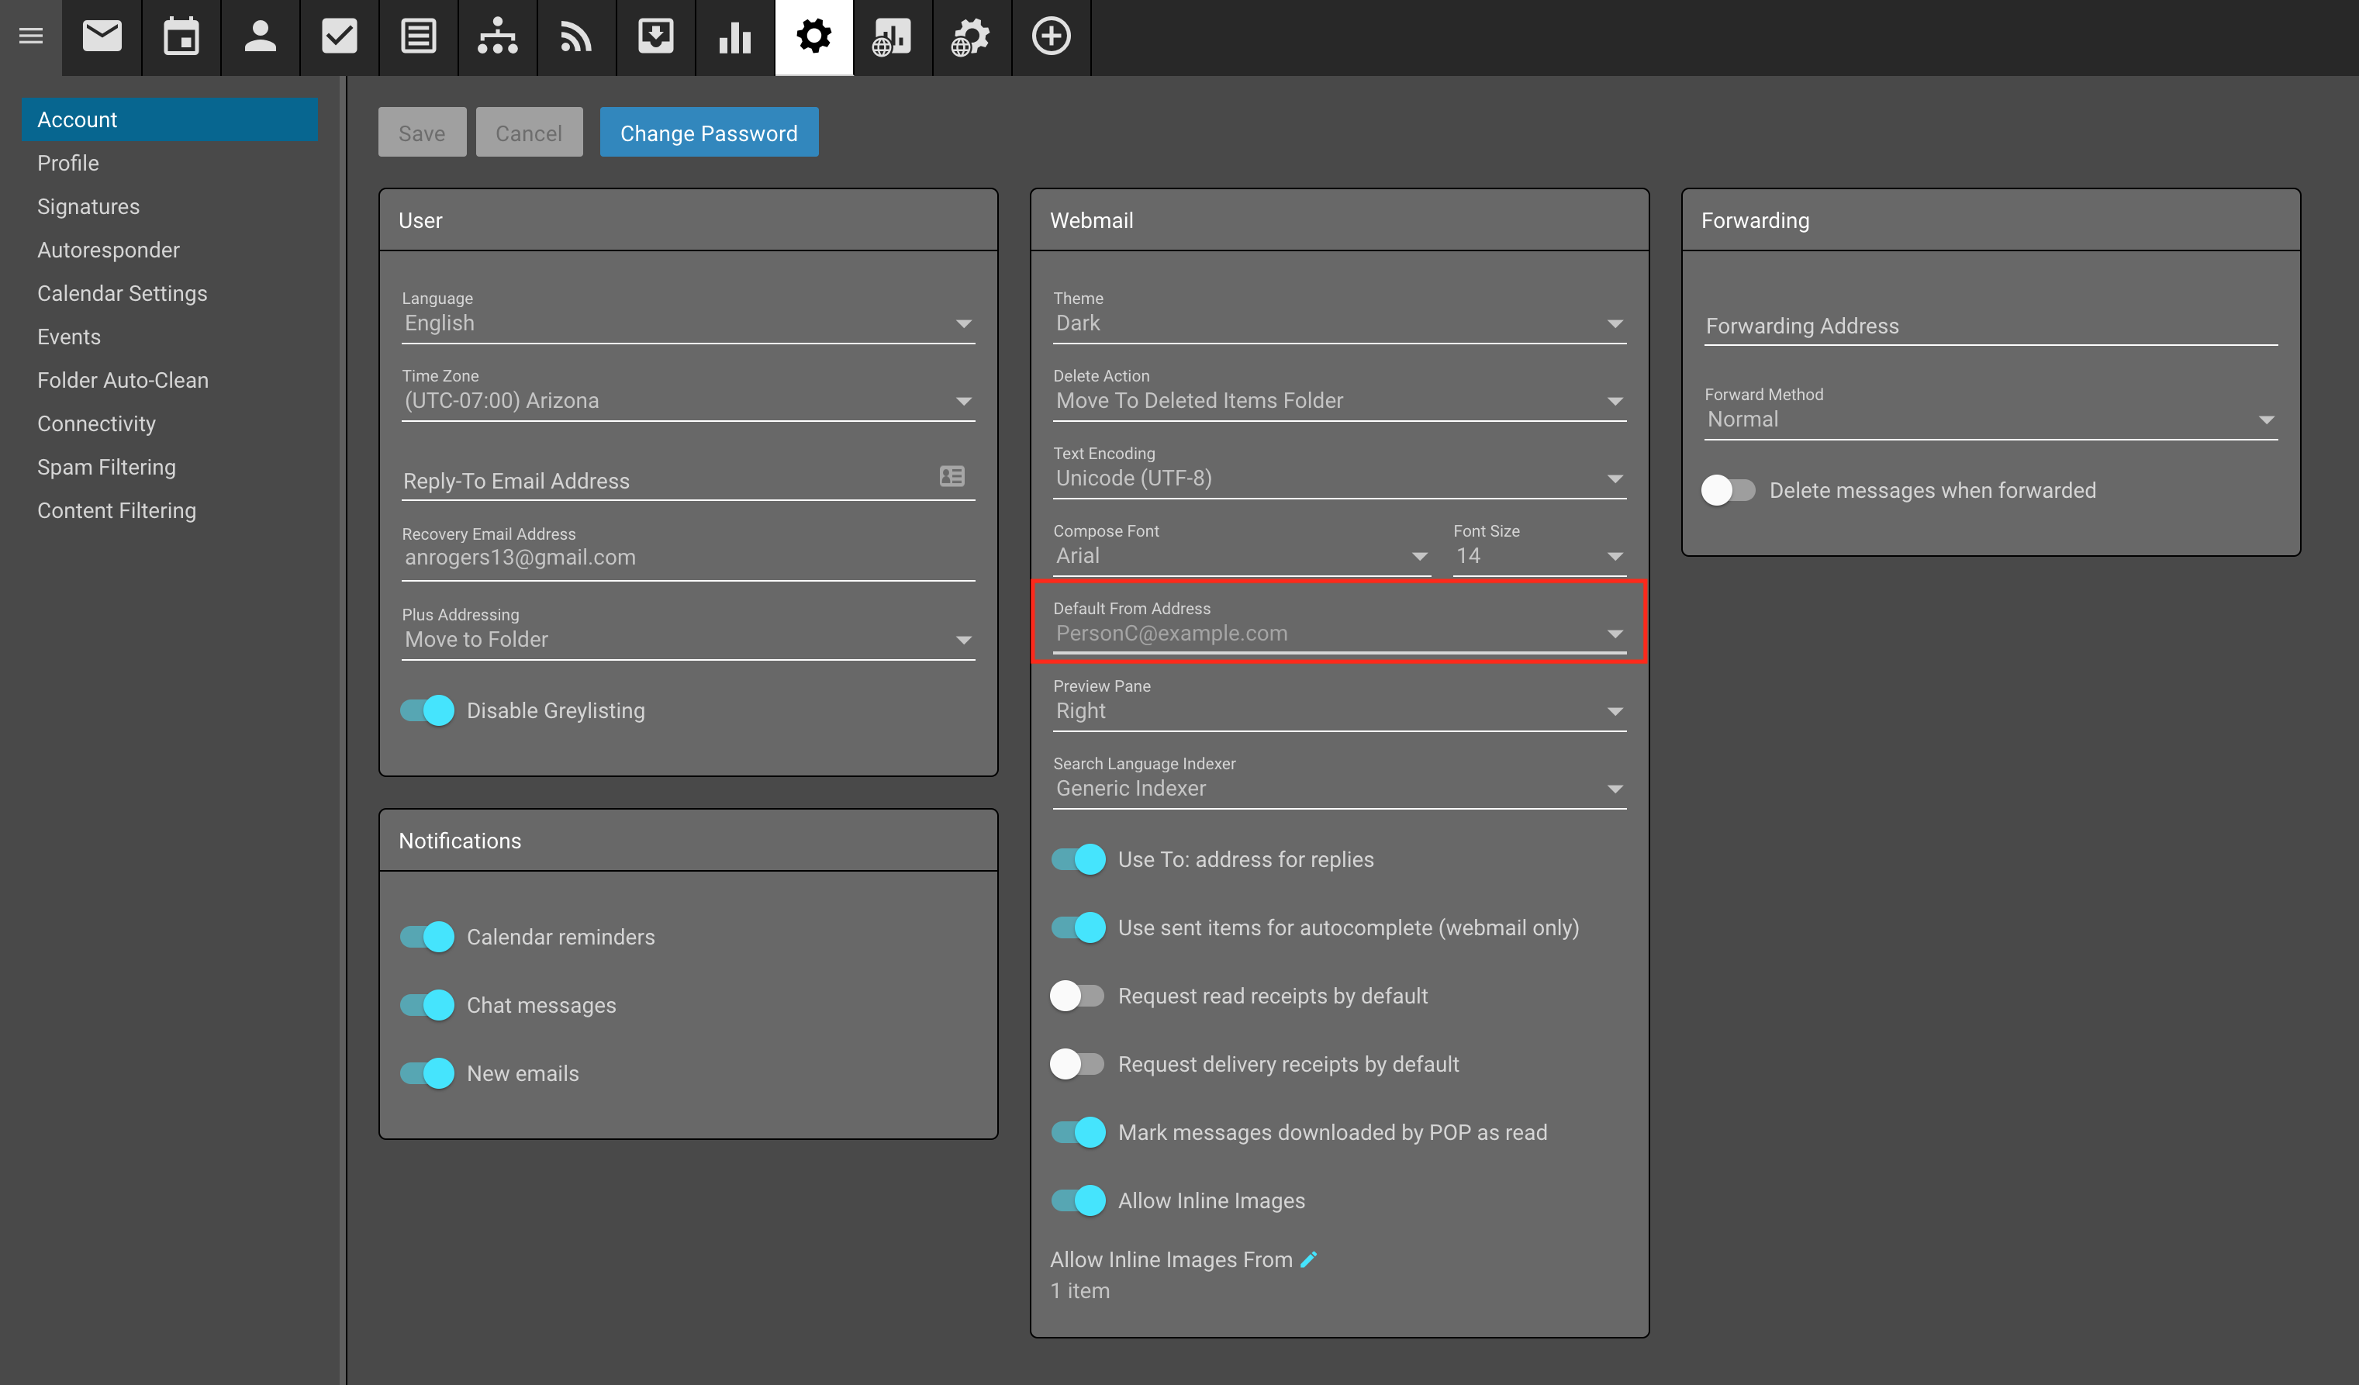Click the contact card icon in Reply-To field
This screenshot has width=2359, height=1385.
point(951,476)
